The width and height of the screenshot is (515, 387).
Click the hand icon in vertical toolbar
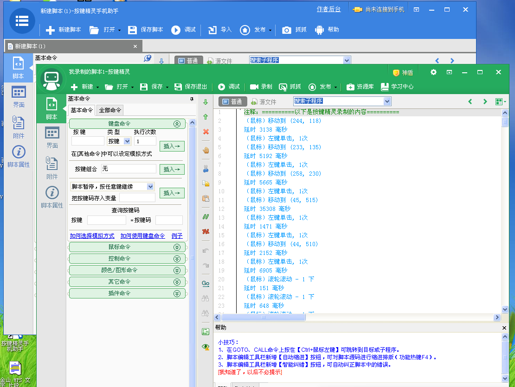click(206, 150)
